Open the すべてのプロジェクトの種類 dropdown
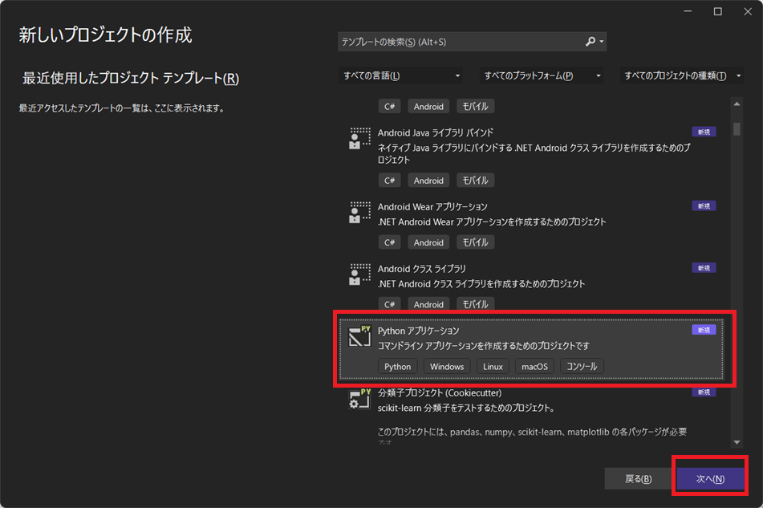763x508 pixels. click(x=683, y=74)
